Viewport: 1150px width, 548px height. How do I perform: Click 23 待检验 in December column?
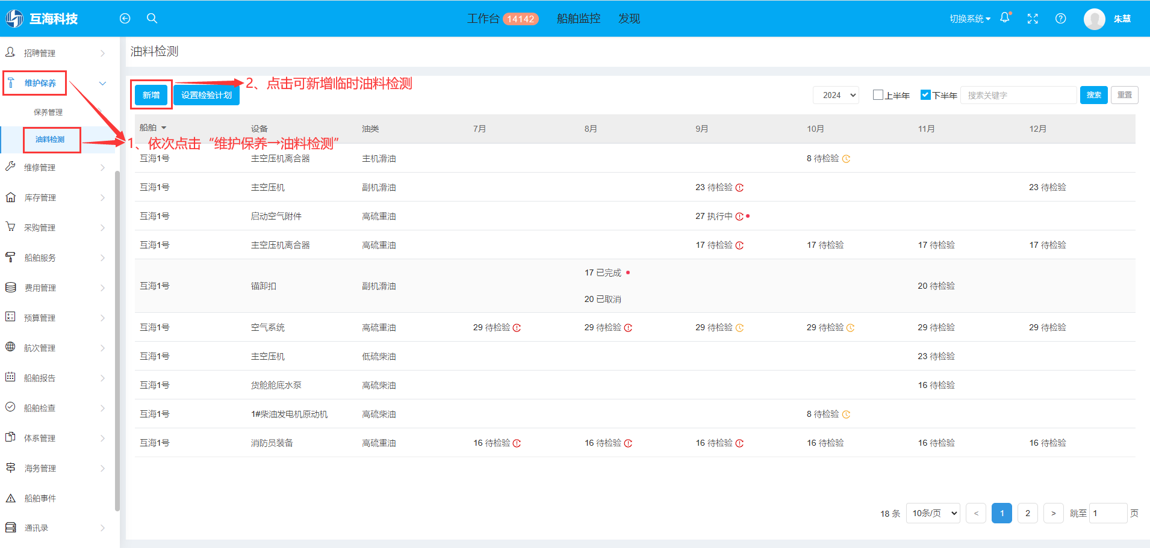1048,187
